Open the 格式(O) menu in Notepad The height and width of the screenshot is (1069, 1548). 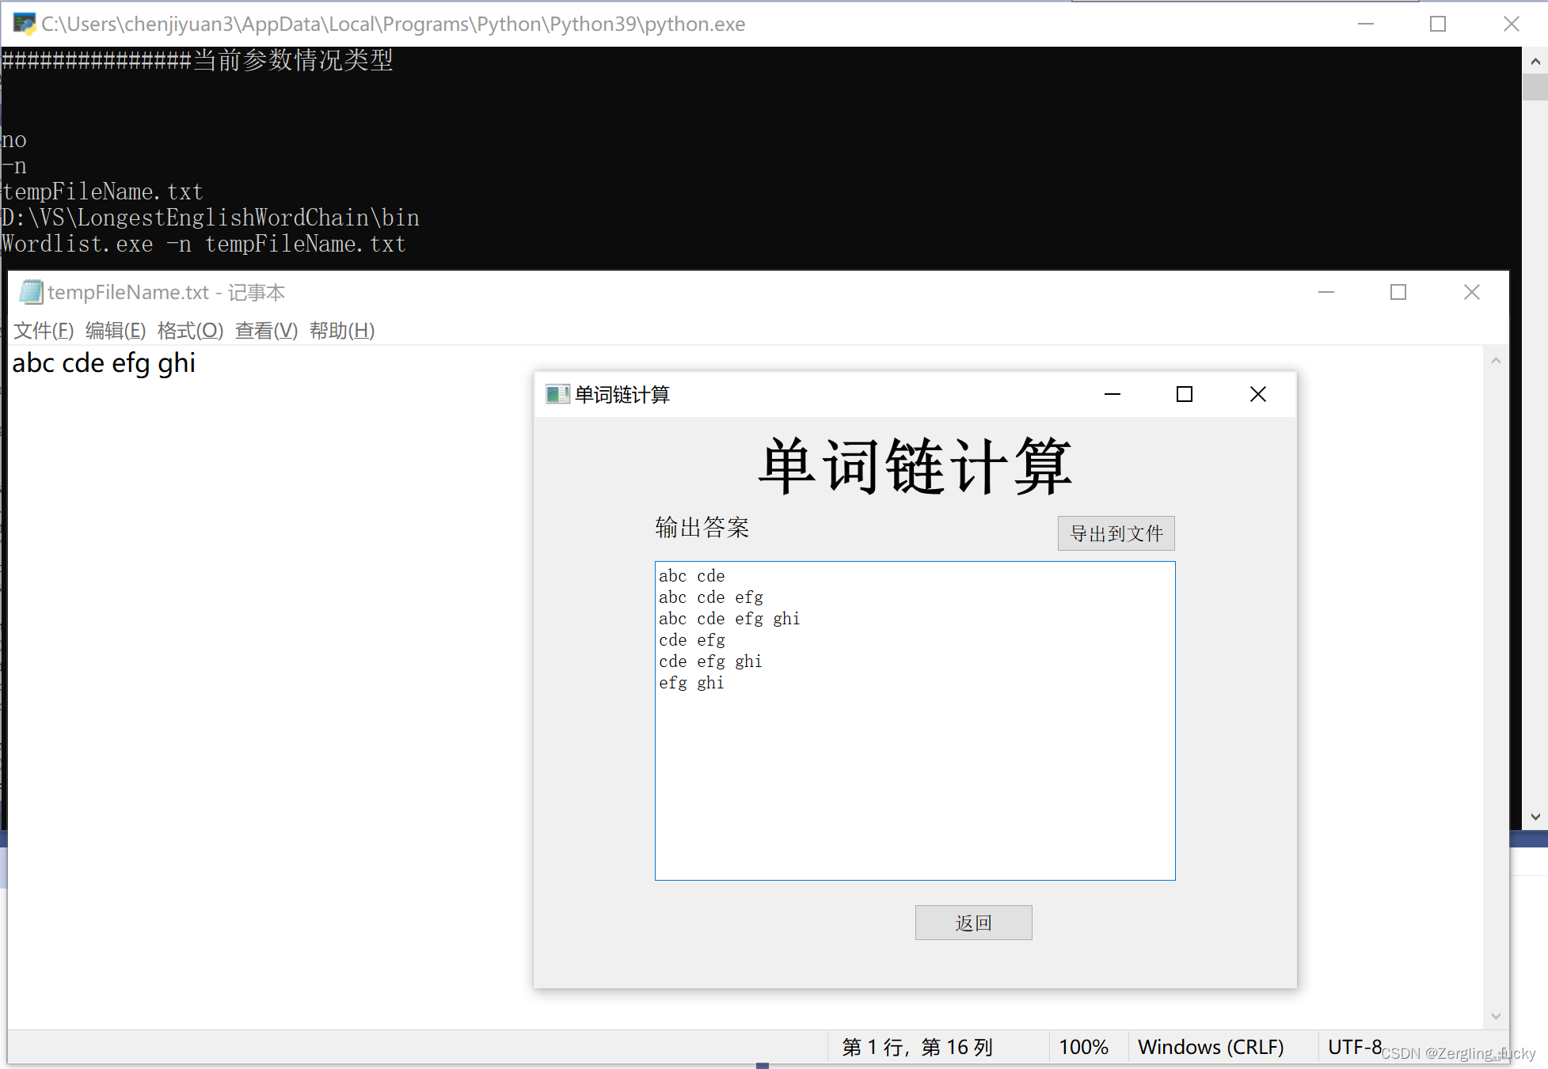[x=190, y=331]
